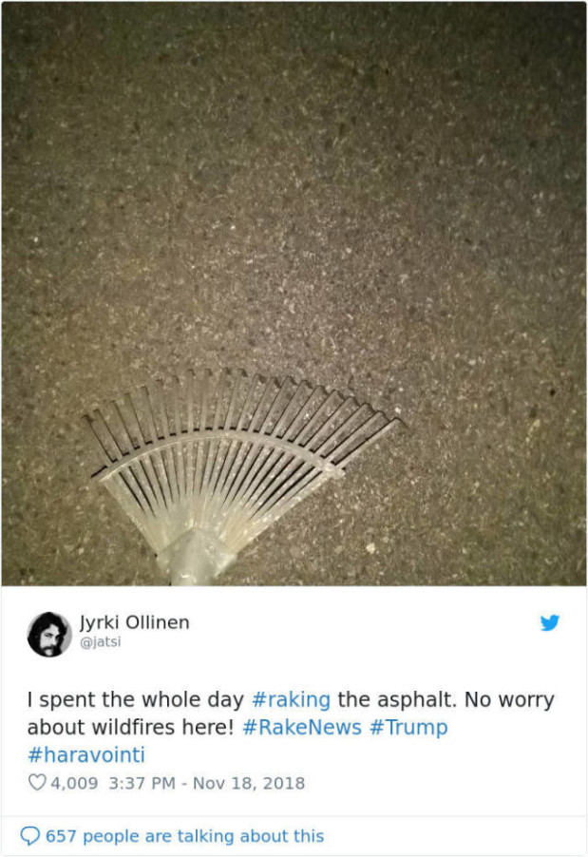
Task: Click the reply speech bubble icon
Action: pyautogui.click(x=29, y=836)
